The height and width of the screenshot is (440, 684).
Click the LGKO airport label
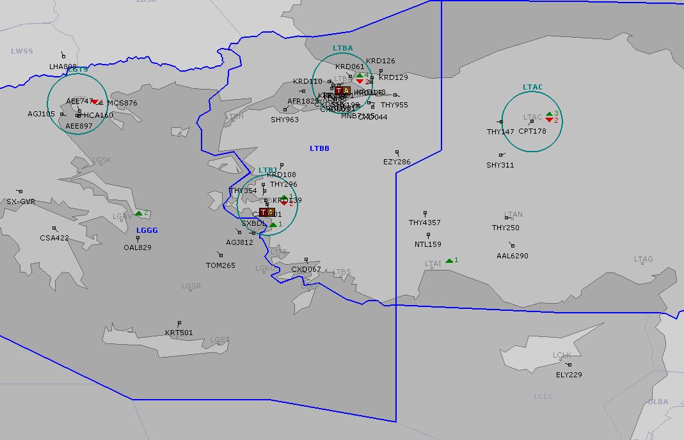pos(266,268)
